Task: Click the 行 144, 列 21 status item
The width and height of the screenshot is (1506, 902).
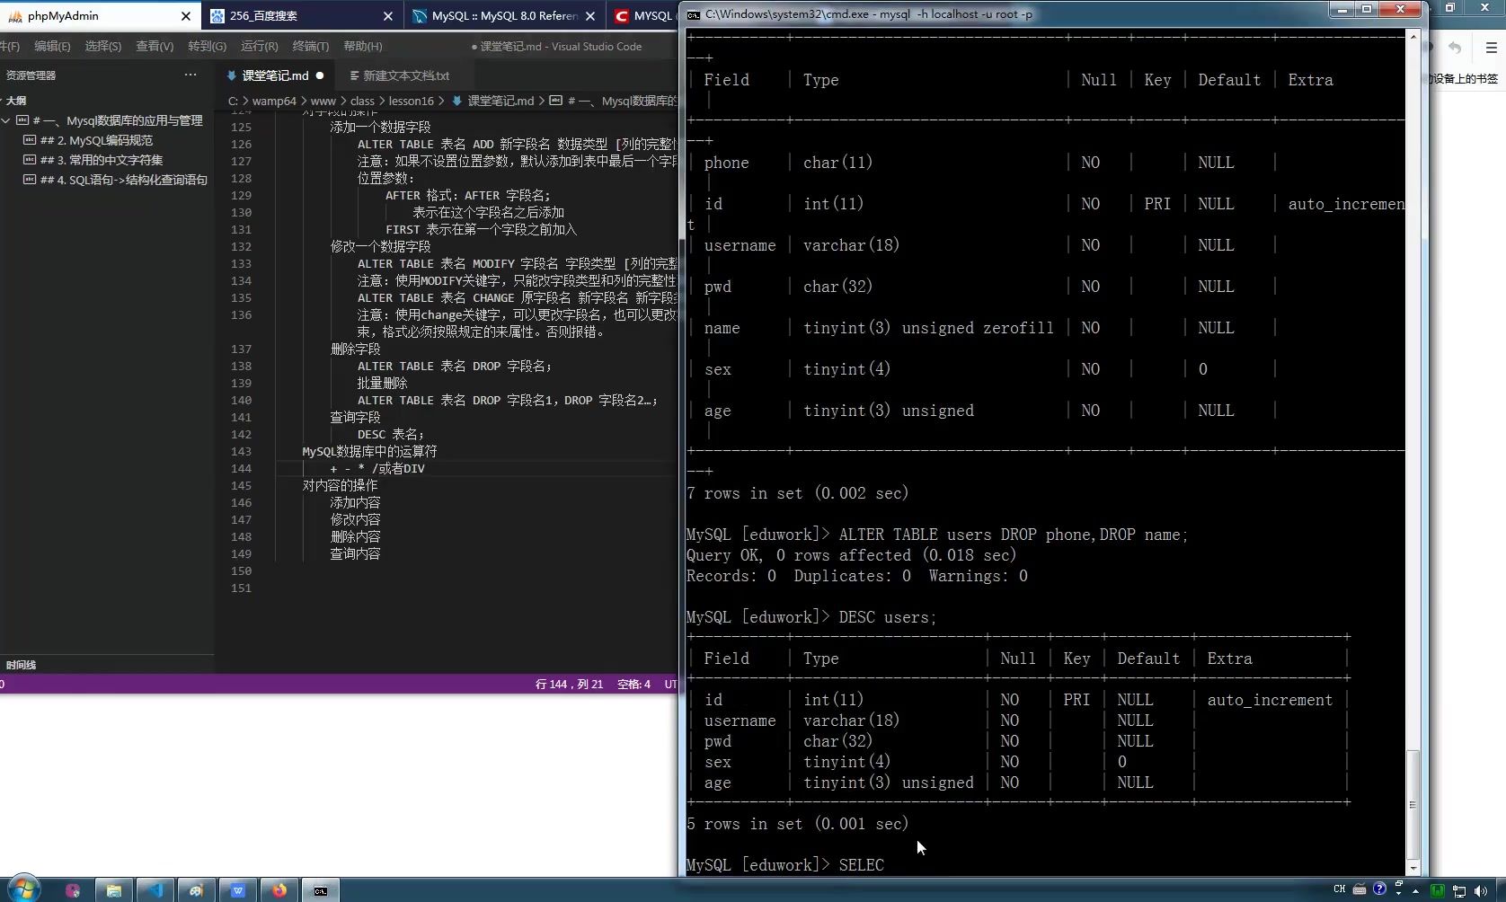Action: [569, 685]
